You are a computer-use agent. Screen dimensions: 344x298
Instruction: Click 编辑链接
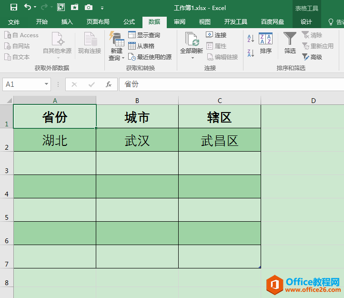tap(222, 57)
